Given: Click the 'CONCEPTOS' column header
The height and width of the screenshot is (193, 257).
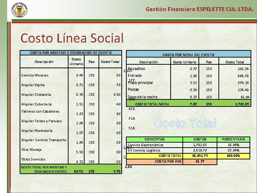Looking at the screenshot, I should coord(155,139).
